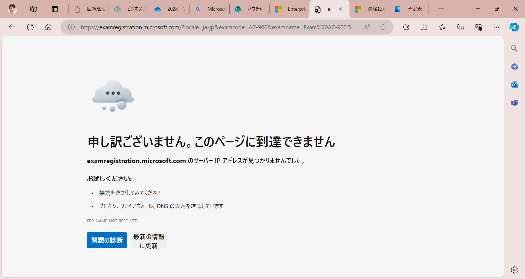The width and height of the screenshot is (525, 279).
Task: Launch the Copilot sidebar
Action: pyautogui.click(x=514, y=27)
